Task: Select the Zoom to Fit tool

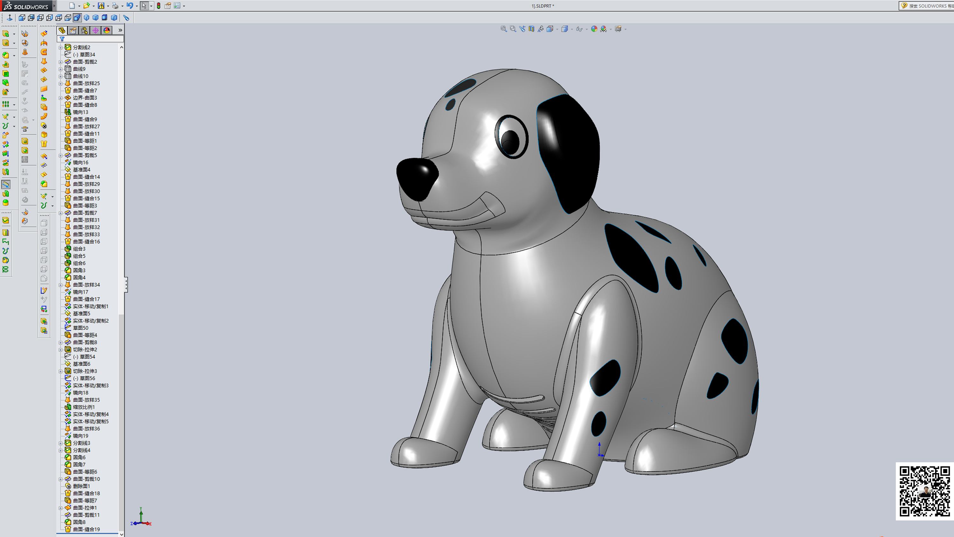Action: (x=504, y=29)
